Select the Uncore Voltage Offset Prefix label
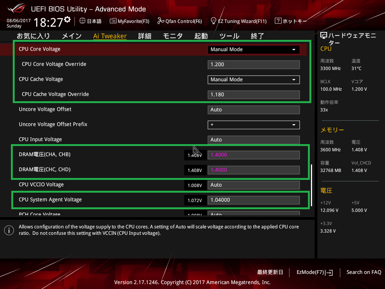Screen dimensions: 385x289 [53, 124]
